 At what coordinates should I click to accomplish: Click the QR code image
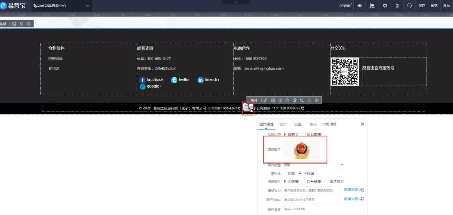click(345, 71)
